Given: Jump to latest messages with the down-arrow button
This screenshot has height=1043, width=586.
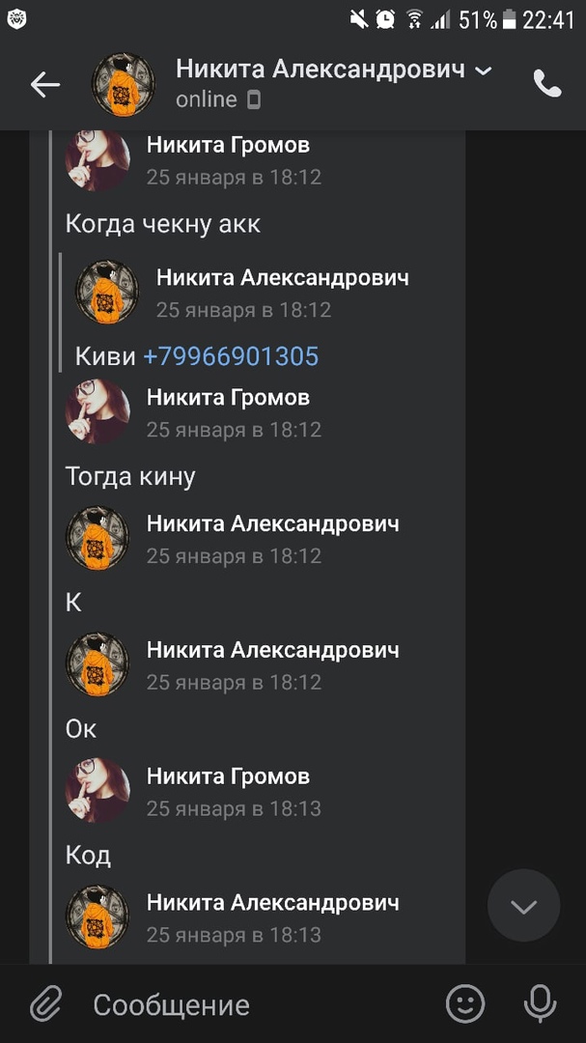Looking at the screenshot, I should (x=523, y=905).
